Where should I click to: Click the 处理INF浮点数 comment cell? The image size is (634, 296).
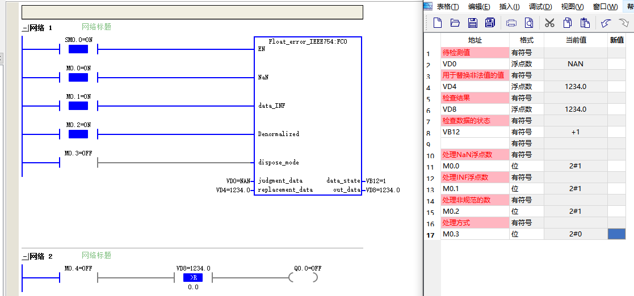[475, 177]
